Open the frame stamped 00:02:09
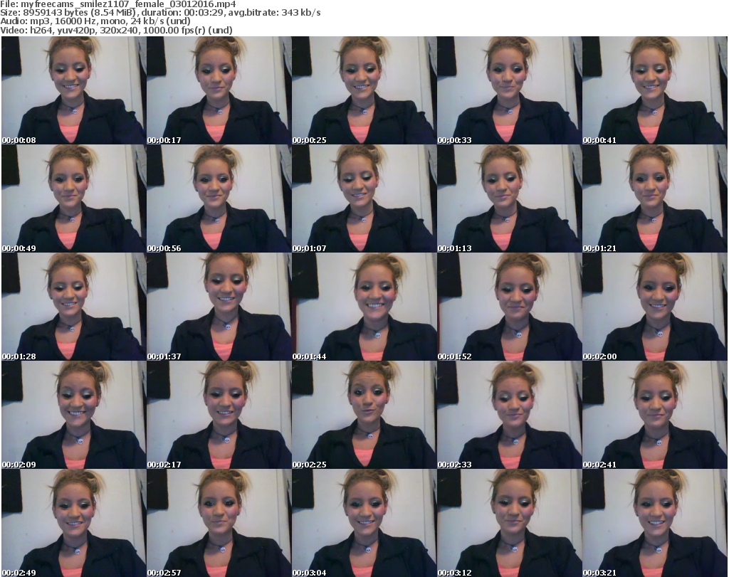Screen dimensions: 729x577 [73, 415]
